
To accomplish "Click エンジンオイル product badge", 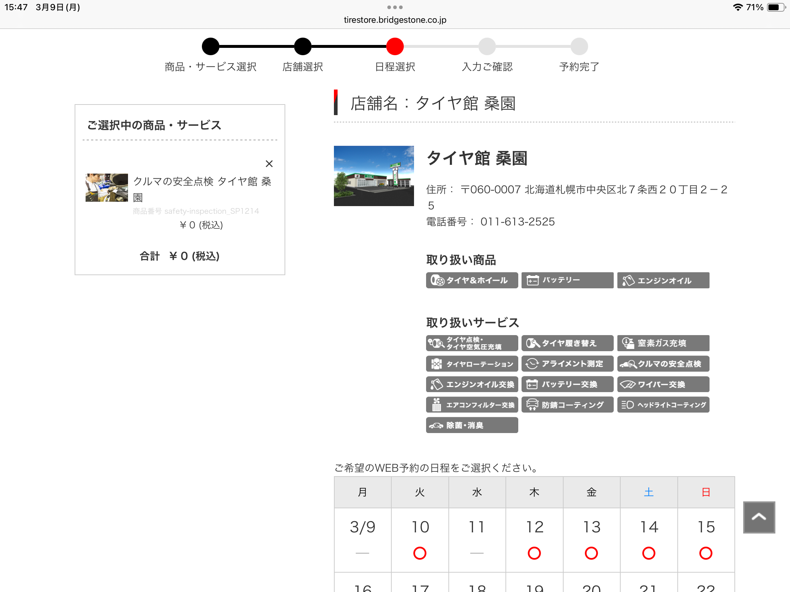I will pos(663,280).
